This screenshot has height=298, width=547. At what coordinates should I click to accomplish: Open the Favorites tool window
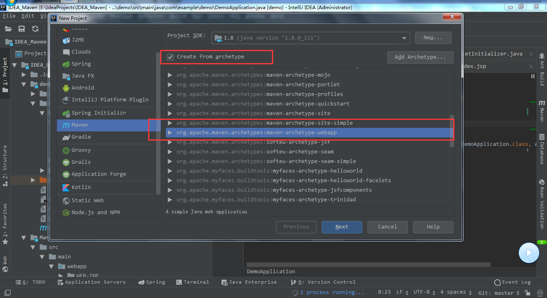[x=5, y=224]
